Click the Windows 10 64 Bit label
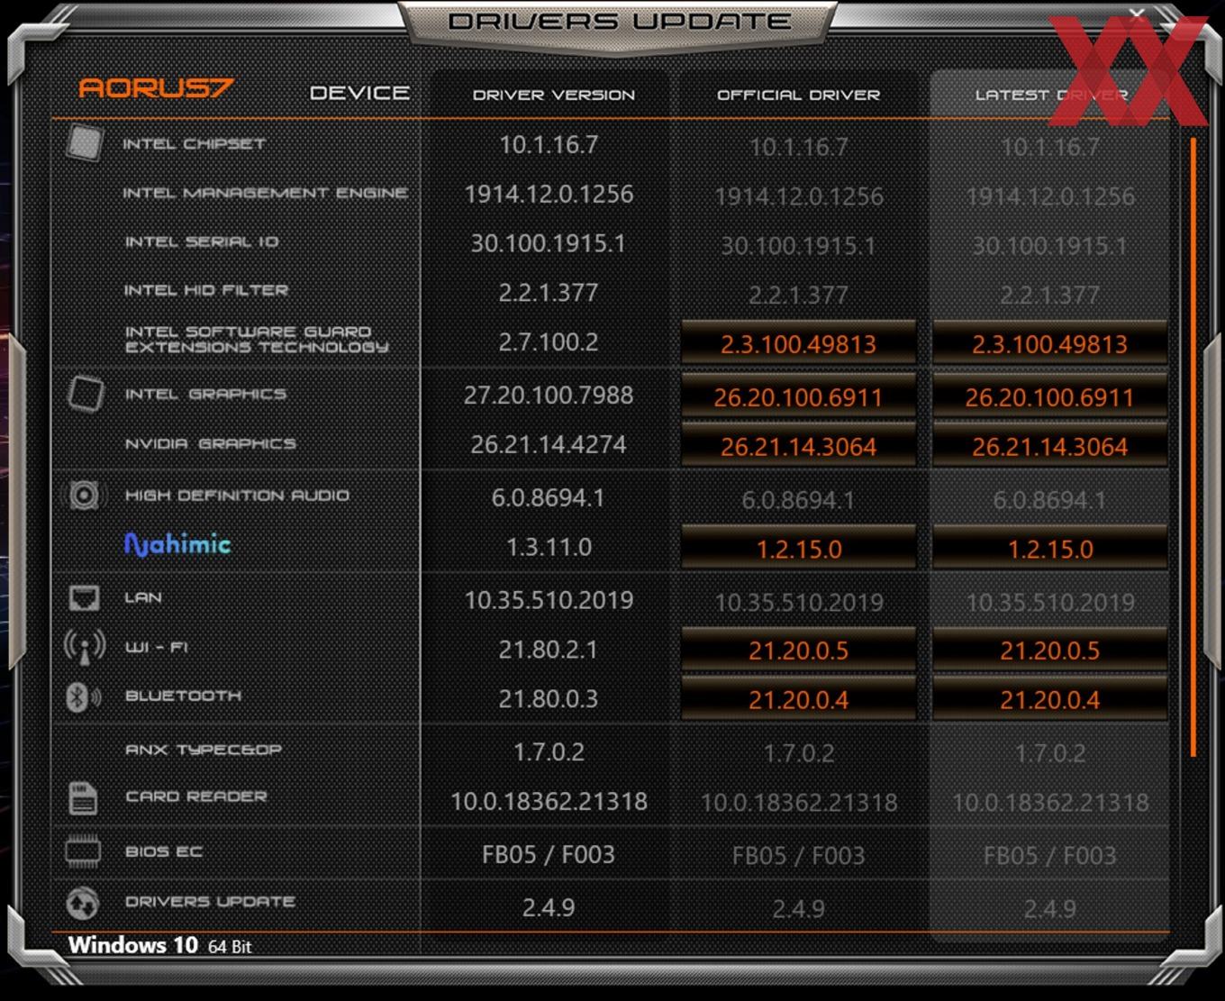1225x1001 pixels. (x=159, y=945)
